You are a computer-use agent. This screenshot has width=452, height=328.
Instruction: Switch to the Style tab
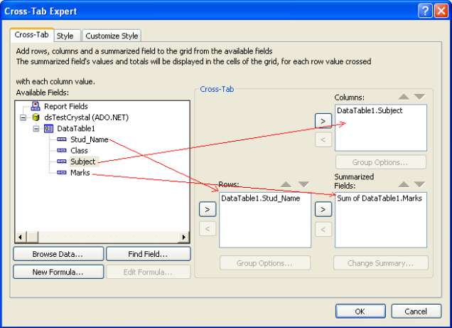[65, 36]
